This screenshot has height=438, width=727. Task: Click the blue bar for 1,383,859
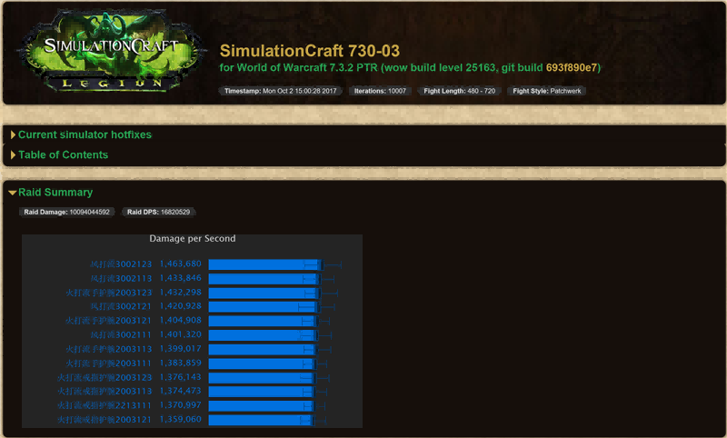click(x=263, y=363)
